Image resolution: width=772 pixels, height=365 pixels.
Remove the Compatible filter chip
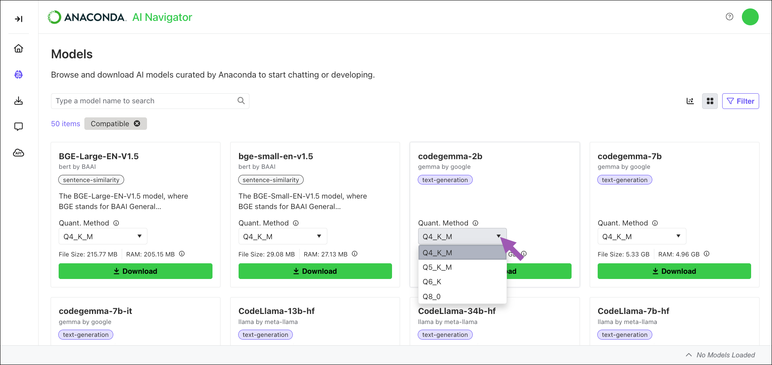(137, 123)
